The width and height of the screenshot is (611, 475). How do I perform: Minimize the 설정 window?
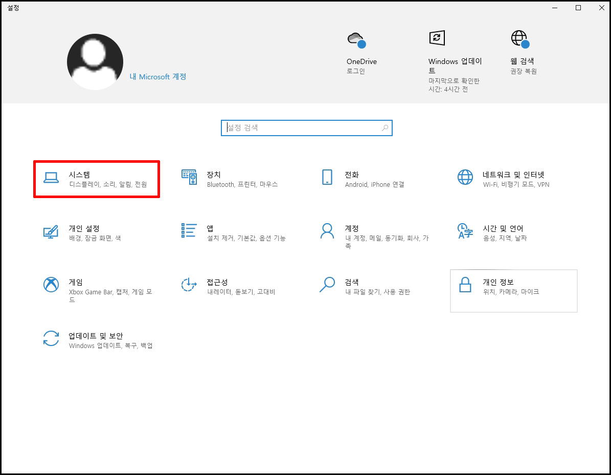tap(555, 8)
